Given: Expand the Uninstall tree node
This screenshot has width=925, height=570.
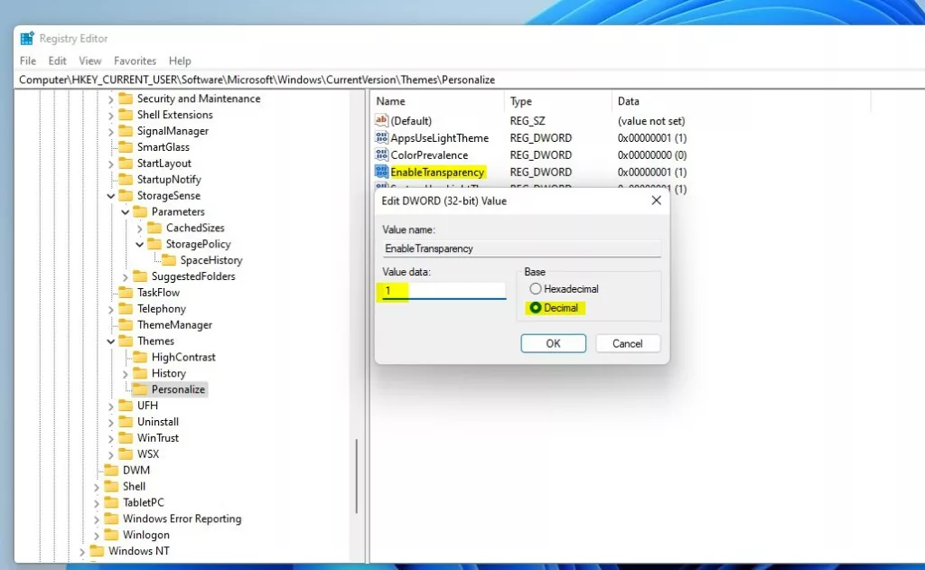Looking at the screenshot, I should 111,422.
